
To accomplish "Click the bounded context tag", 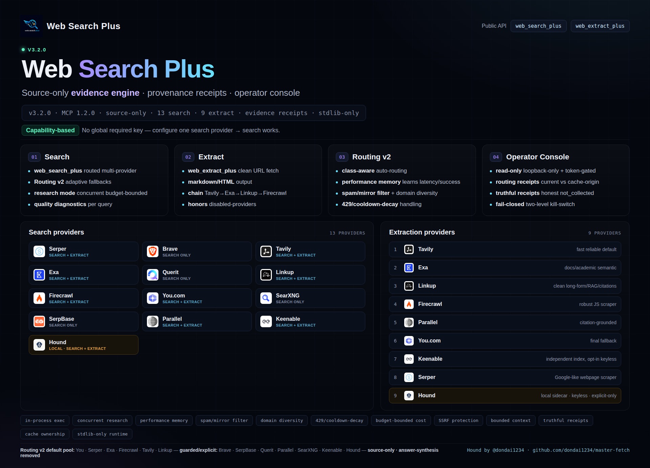I will pyautogui.click(x=511, y=420).
